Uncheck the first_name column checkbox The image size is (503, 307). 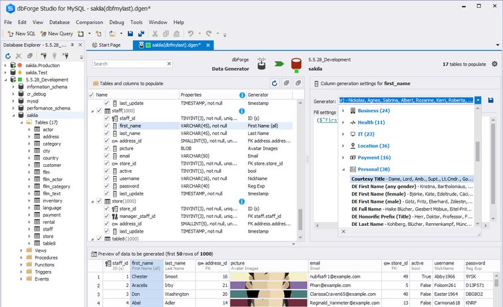[106, 126]
